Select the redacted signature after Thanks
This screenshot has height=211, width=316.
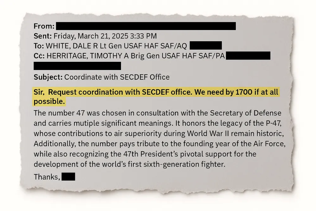[x=68, y=177]
